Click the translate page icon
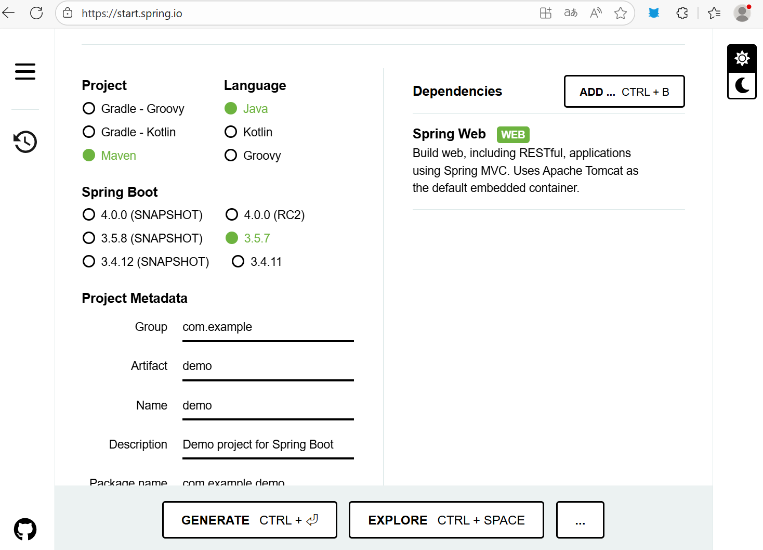Screen dimensions: 763x550 571,13
